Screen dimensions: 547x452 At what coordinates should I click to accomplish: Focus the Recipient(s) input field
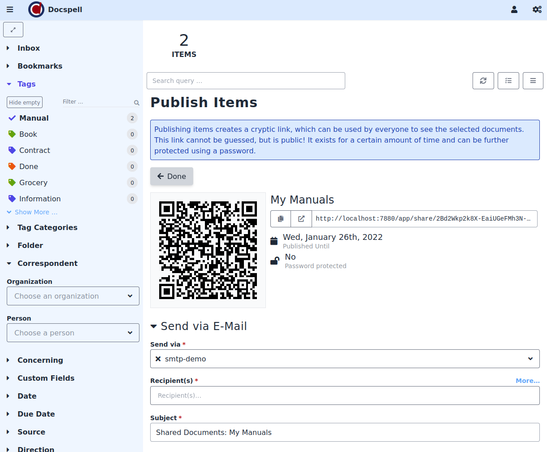[x=344, y=395]
